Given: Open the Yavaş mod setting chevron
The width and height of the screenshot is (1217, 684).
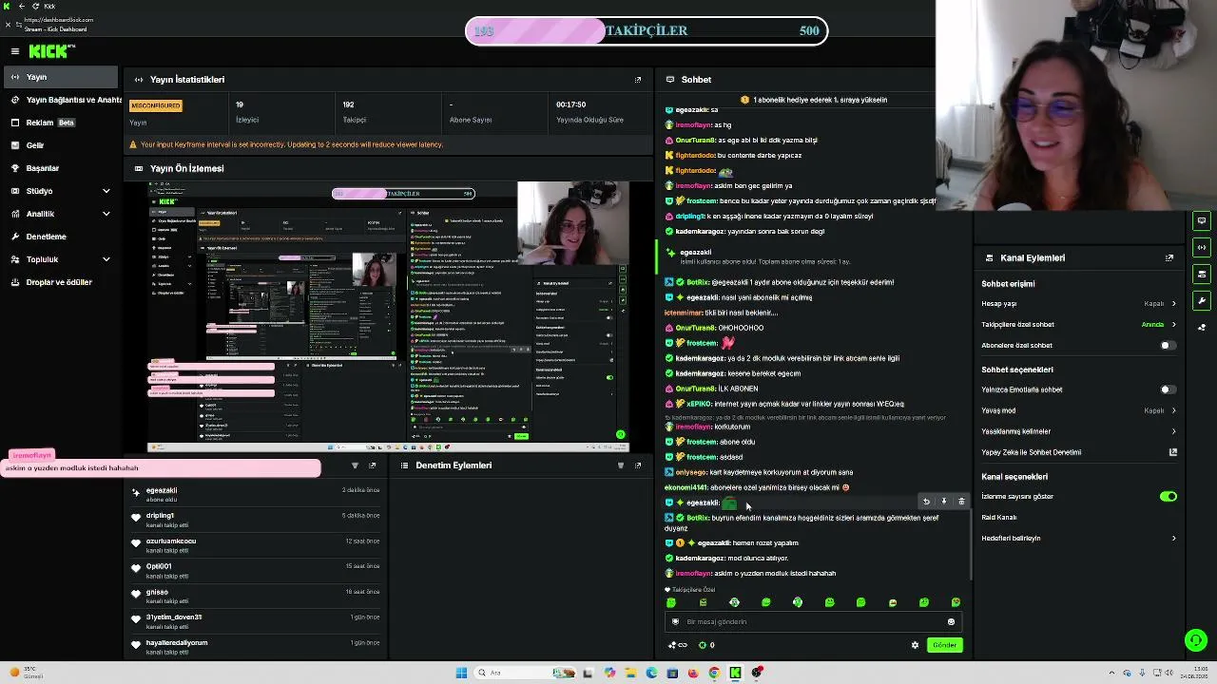Looking at the screenshot, I should click(x=1173, y=410).
